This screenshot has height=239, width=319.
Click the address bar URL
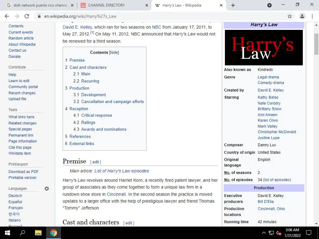pyautogui.click(x=80, y=16)
